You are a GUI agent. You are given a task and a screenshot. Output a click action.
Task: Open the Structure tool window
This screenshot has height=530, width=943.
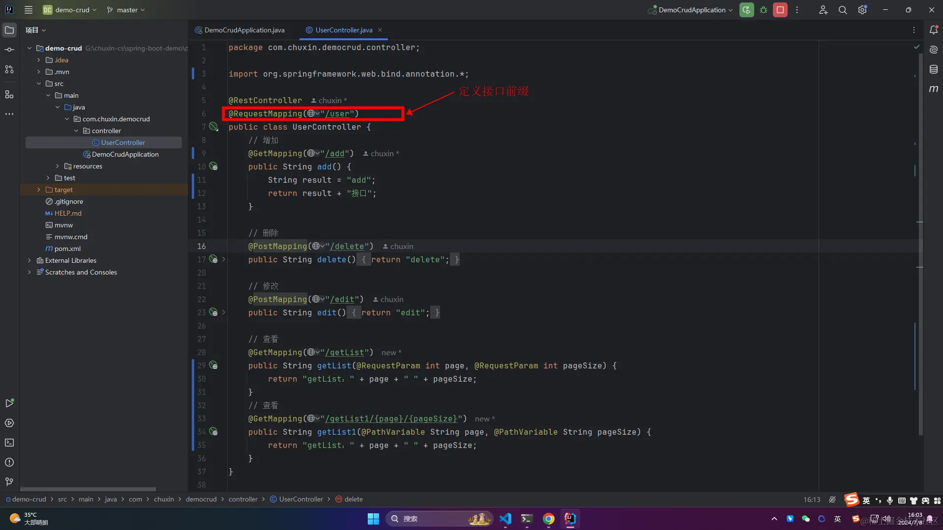click(9, 94)
